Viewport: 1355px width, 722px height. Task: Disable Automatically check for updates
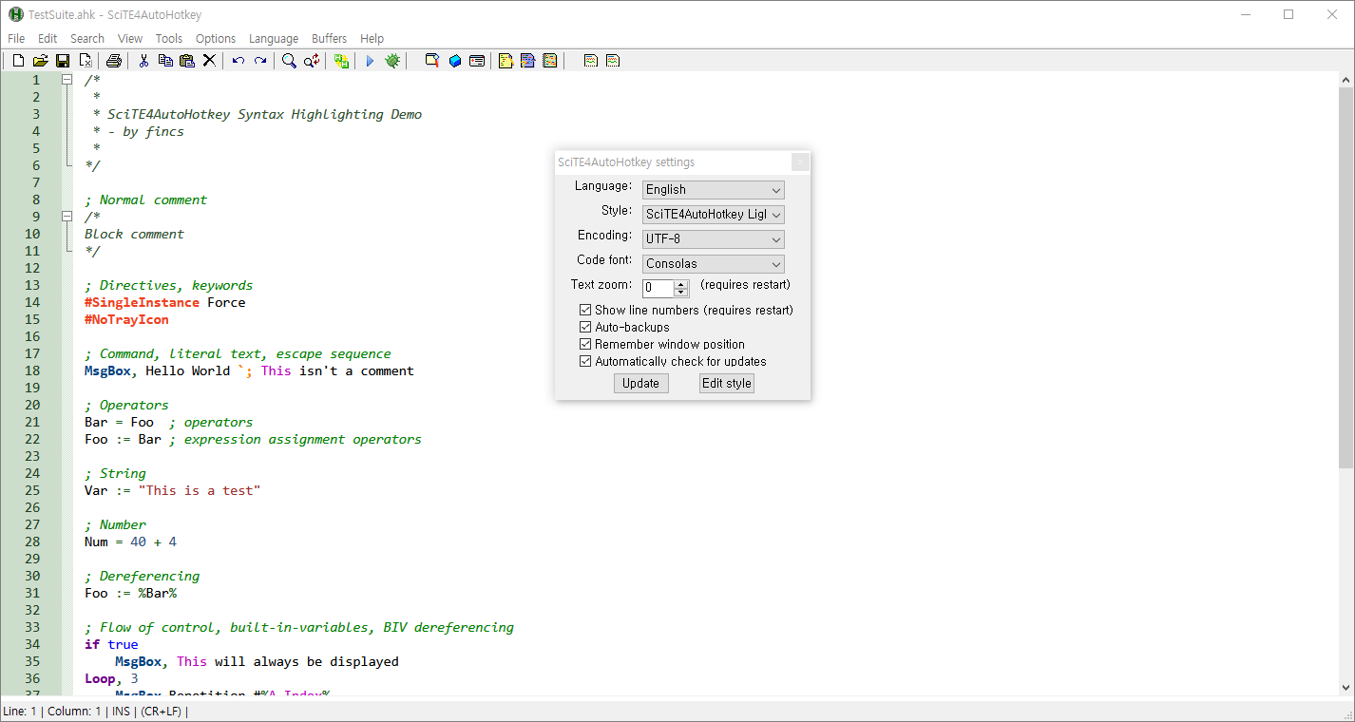[585, 361]
